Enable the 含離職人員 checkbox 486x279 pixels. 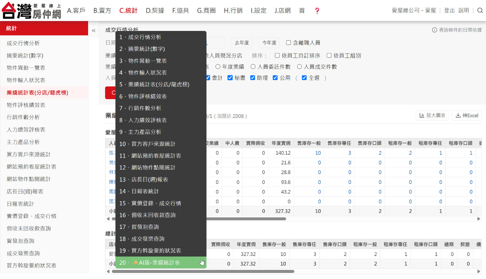click(288, 43)
